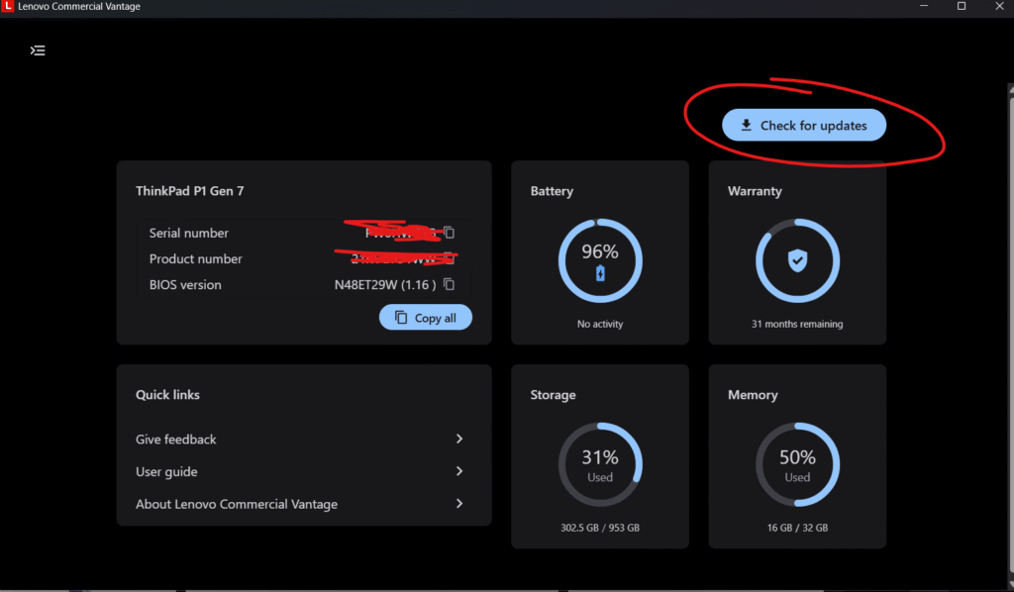Open the hamburger navigation menu
The image size is (1014, 592).
point(38,50)
